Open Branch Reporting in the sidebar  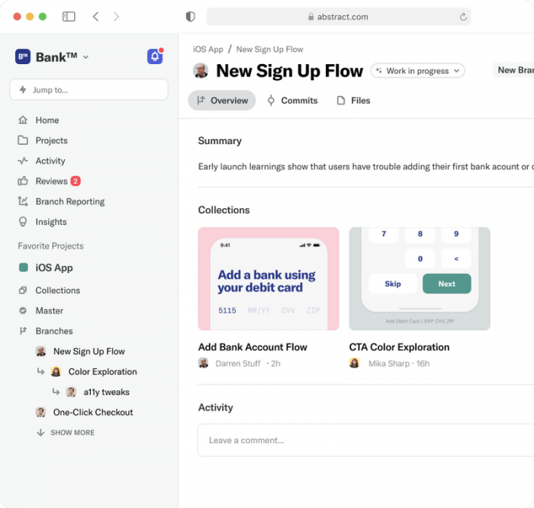70,201
